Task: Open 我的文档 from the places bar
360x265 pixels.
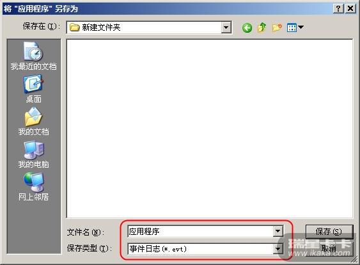Action: 33,122
